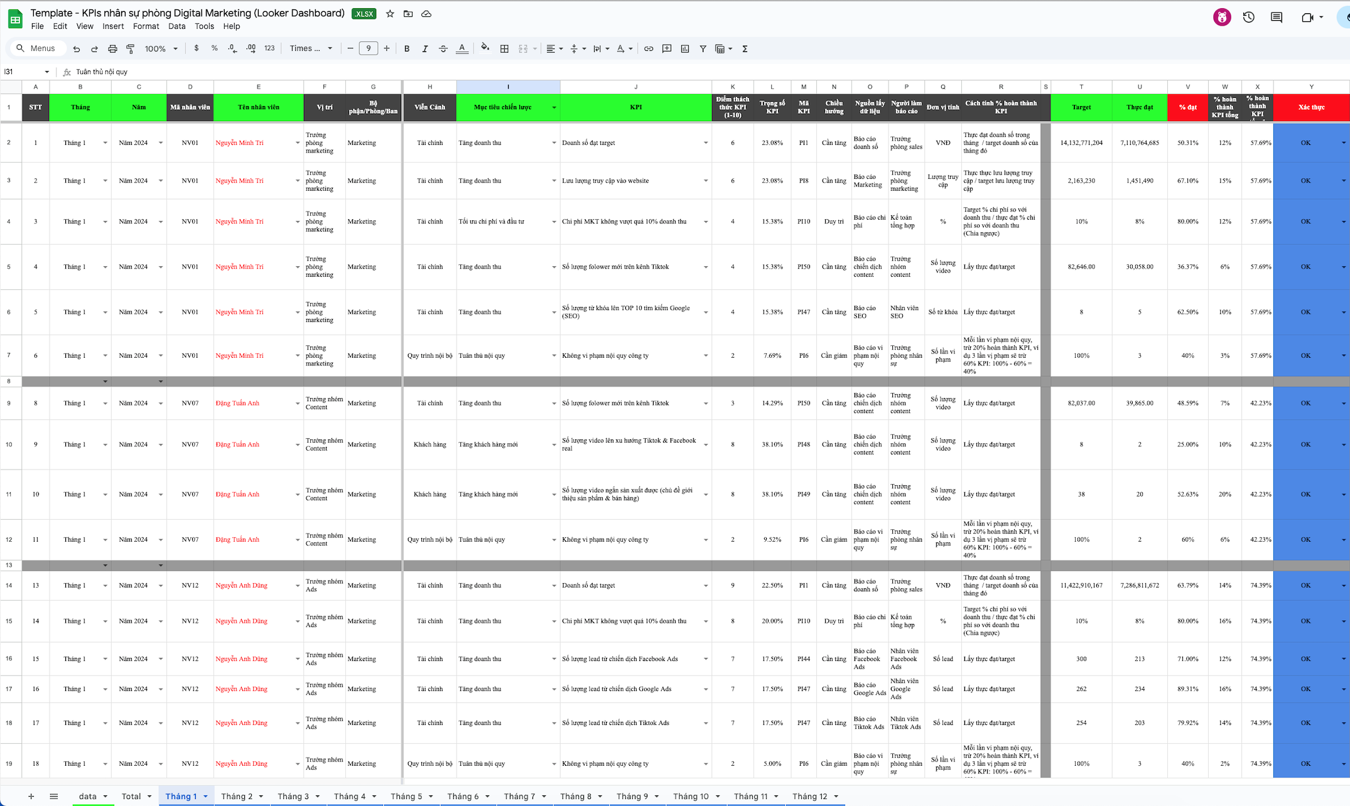Open the Format menu
1350x806 pixels.
(x=146, y=26)
